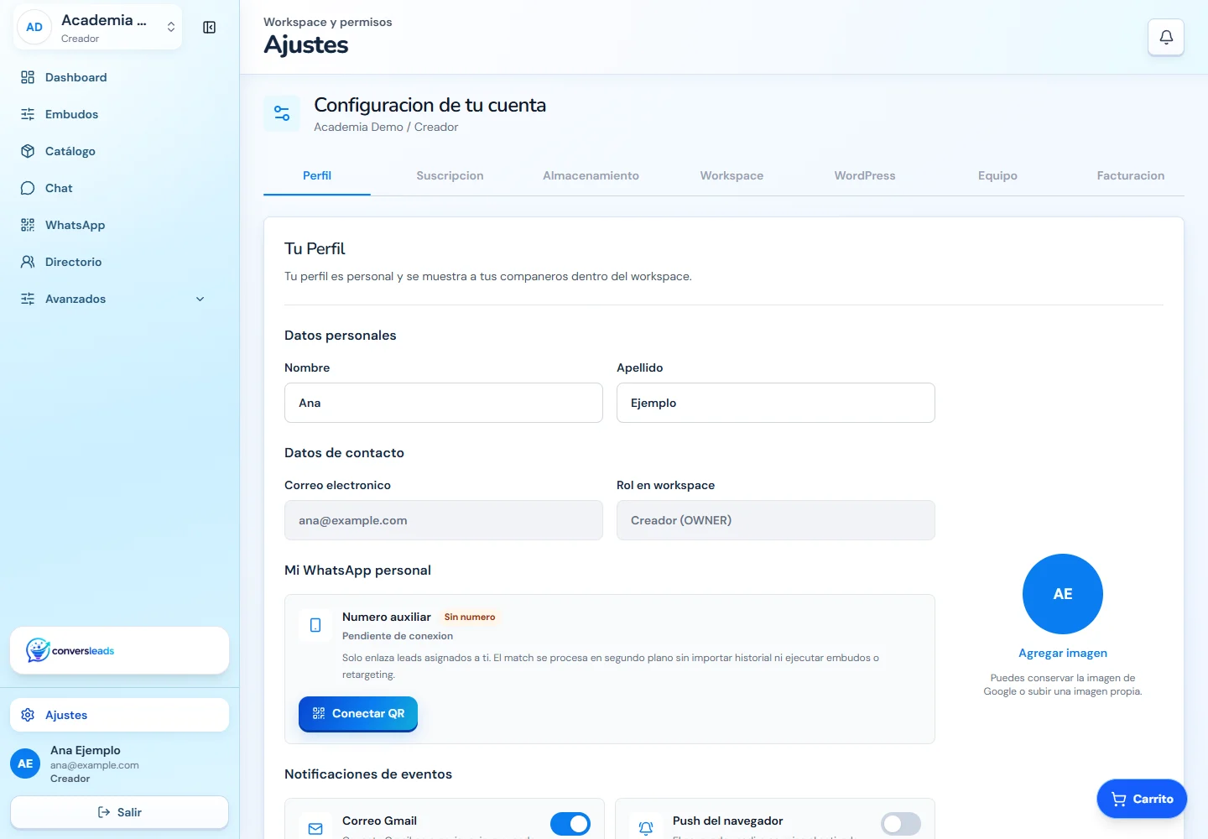Click the Embudos sliders icon
The width and height of the screenshot is (1208, 839).
[28, 114]
